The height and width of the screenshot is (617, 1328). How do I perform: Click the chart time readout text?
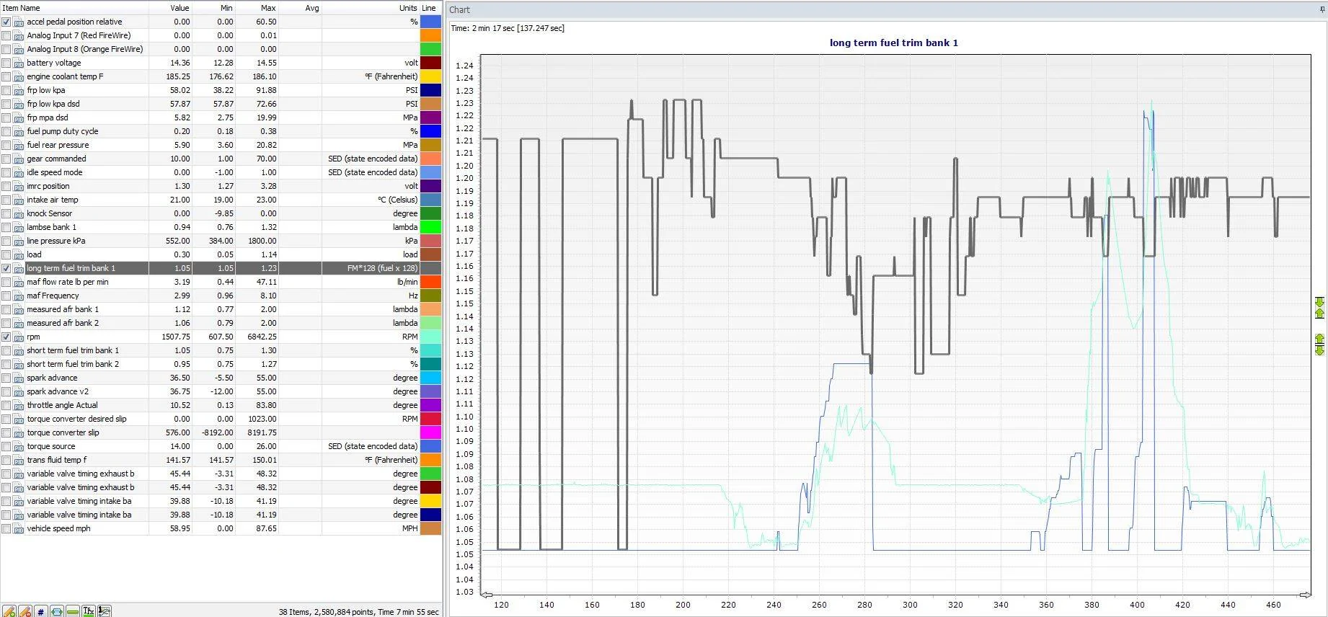tap(508, 28)
